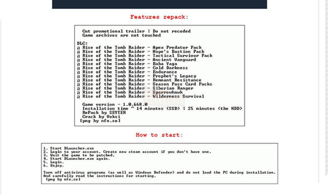The width and height of the screenshot is (328, 195).
Task: Click the 'DLC:' label
Action: [82, 43]
